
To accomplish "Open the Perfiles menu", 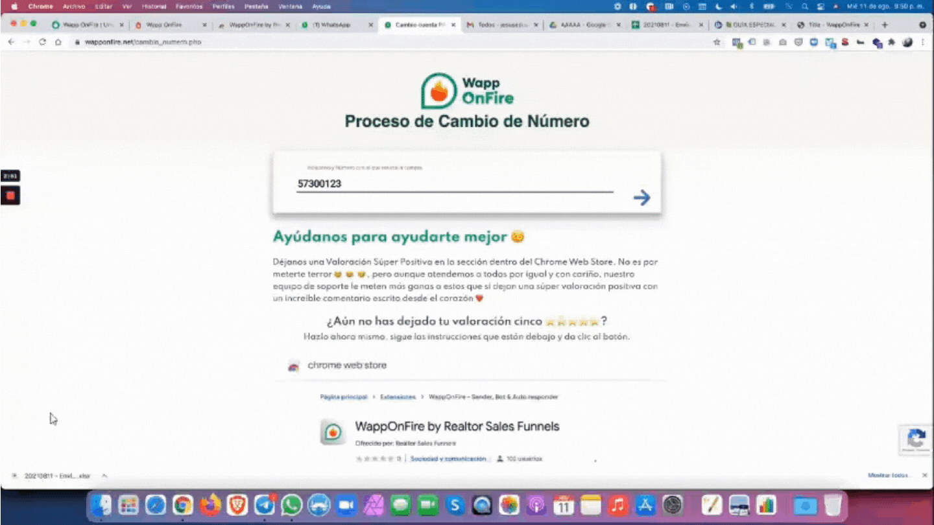I will coord(224,6).
